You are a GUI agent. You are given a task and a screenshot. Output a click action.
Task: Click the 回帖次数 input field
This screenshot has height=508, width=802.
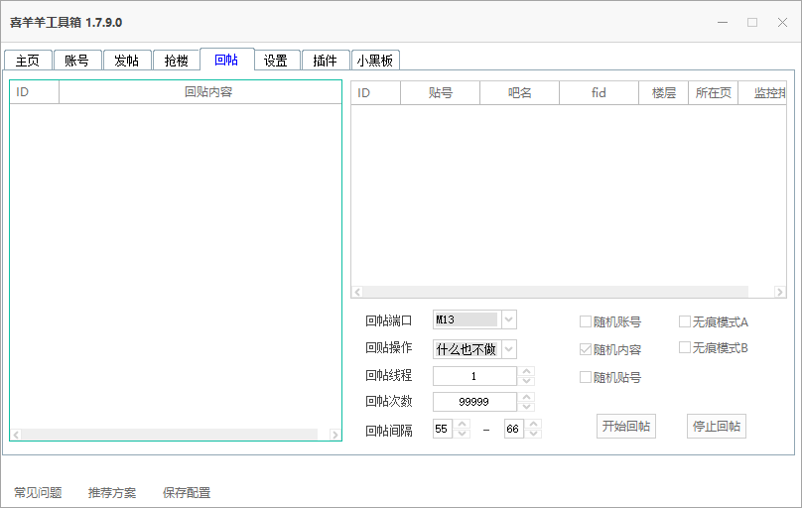pyautogui.click(x=474, y=402)
